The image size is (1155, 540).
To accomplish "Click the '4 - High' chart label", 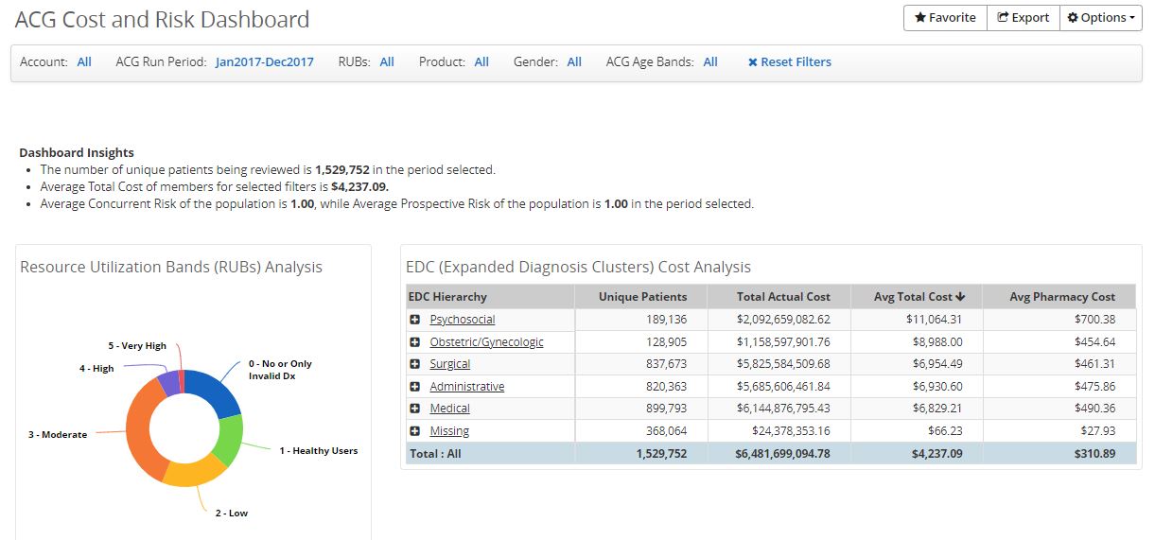I will (96, 369).
